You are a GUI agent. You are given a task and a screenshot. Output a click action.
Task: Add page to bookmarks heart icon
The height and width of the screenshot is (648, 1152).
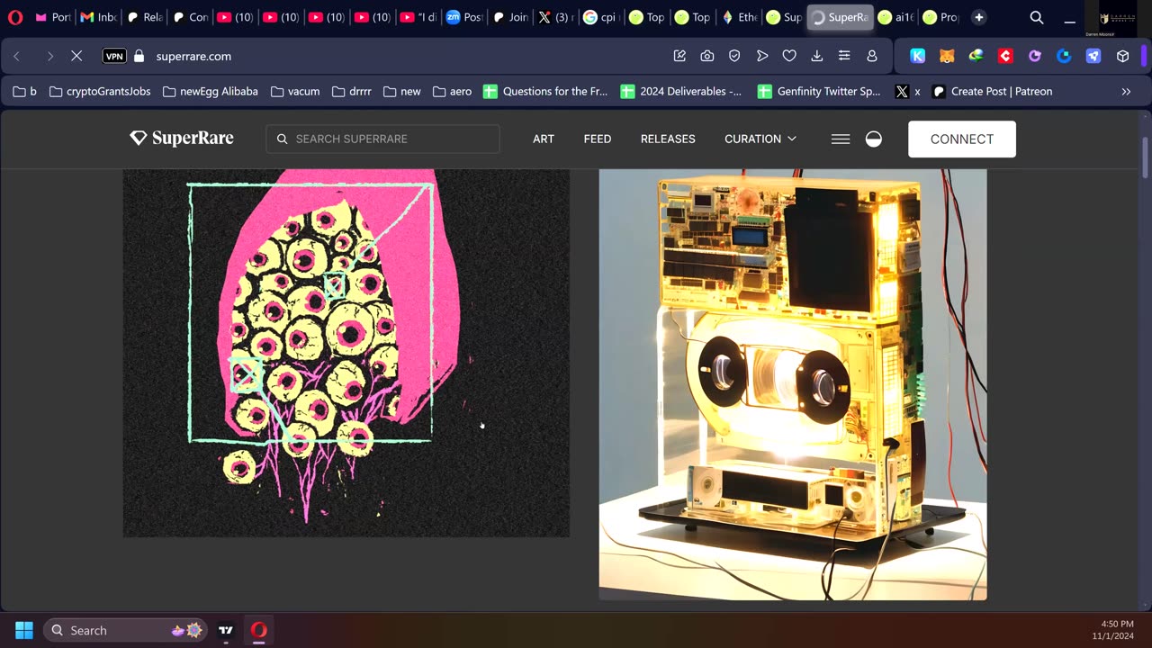[x=789, y=56]
